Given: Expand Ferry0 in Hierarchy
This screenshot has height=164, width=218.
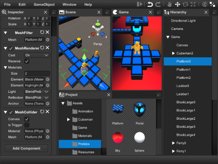Looking at the screenshot, I should [x=173, y=143].
